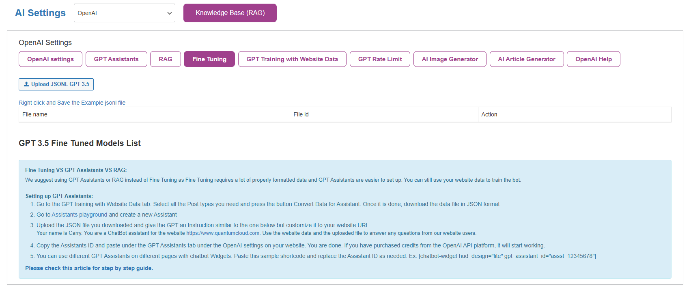Select the RAG tab

point(165,59)
